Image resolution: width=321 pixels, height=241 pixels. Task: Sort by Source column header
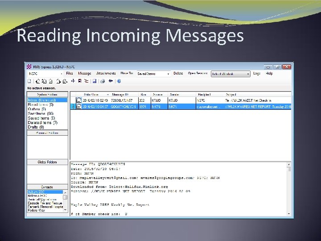click(159, 95)
